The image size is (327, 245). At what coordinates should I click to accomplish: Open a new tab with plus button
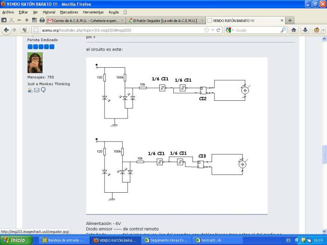pos(290,21)
